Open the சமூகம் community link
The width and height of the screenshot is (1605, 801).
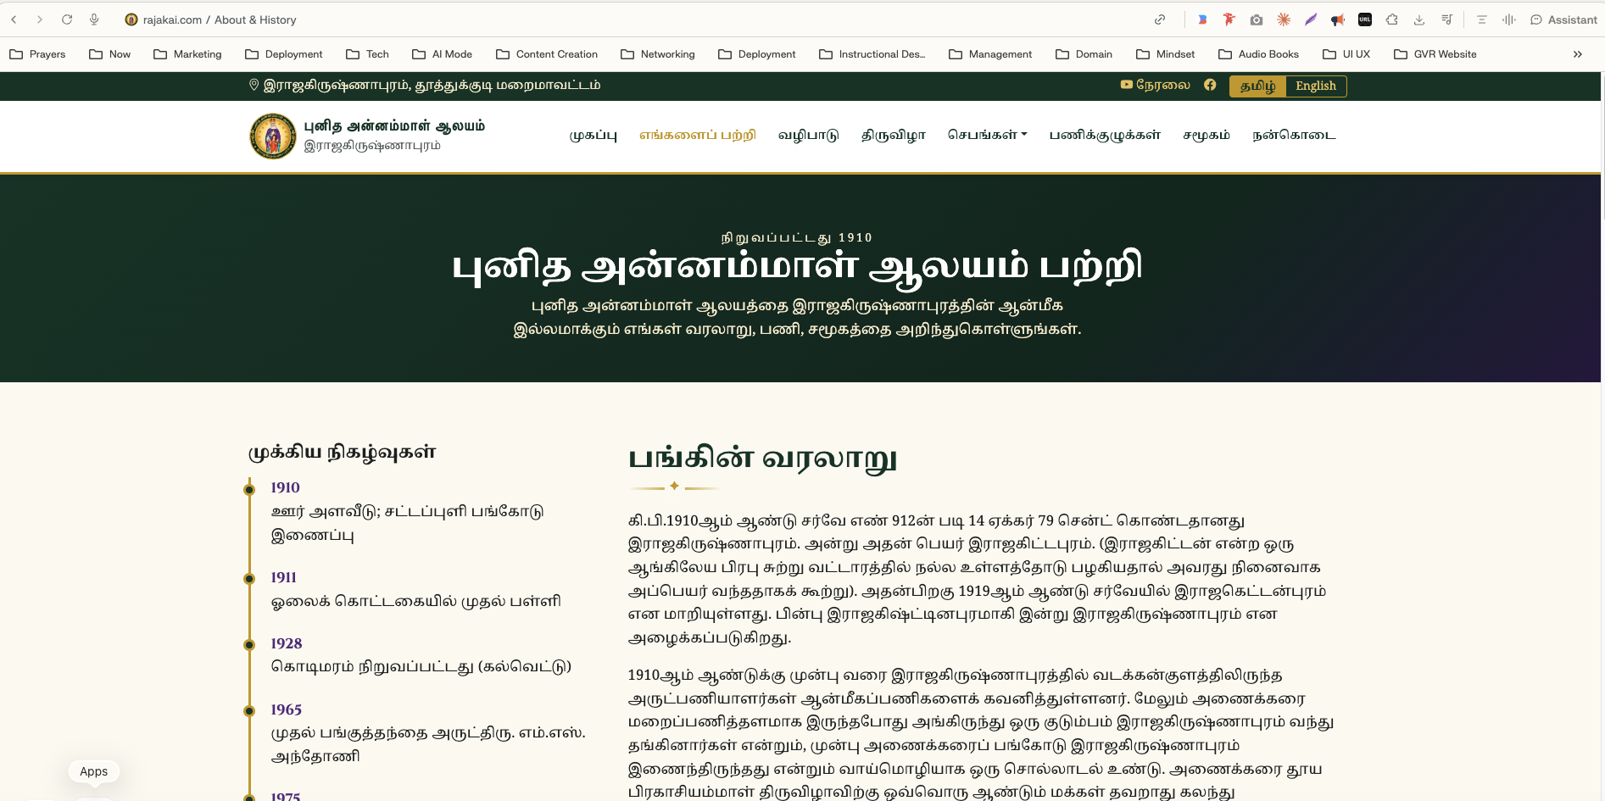(x=1207, y=136)
